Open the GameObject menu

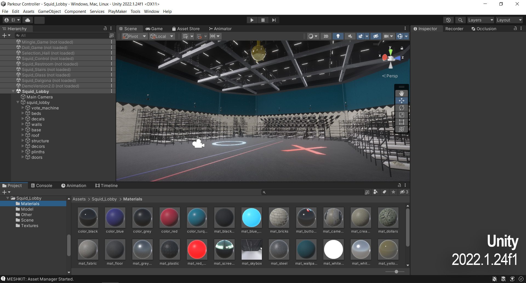pyautogui.click(x=49, y=12)
